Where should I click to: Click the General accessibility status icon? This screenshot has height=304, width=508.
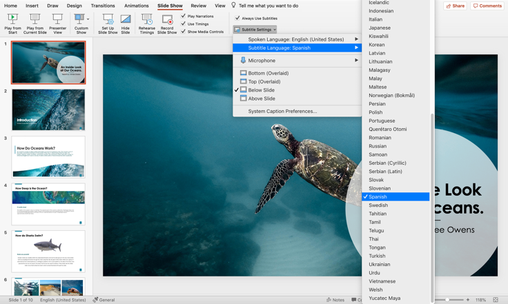coord(95,300)
